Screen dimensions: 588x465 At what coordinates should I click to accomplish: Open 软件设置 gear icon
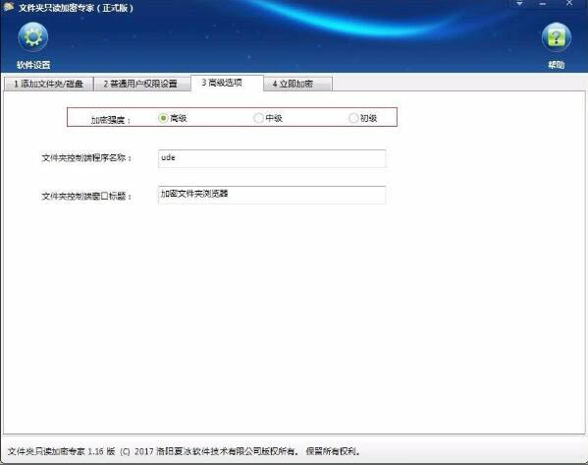pos(33,37)
